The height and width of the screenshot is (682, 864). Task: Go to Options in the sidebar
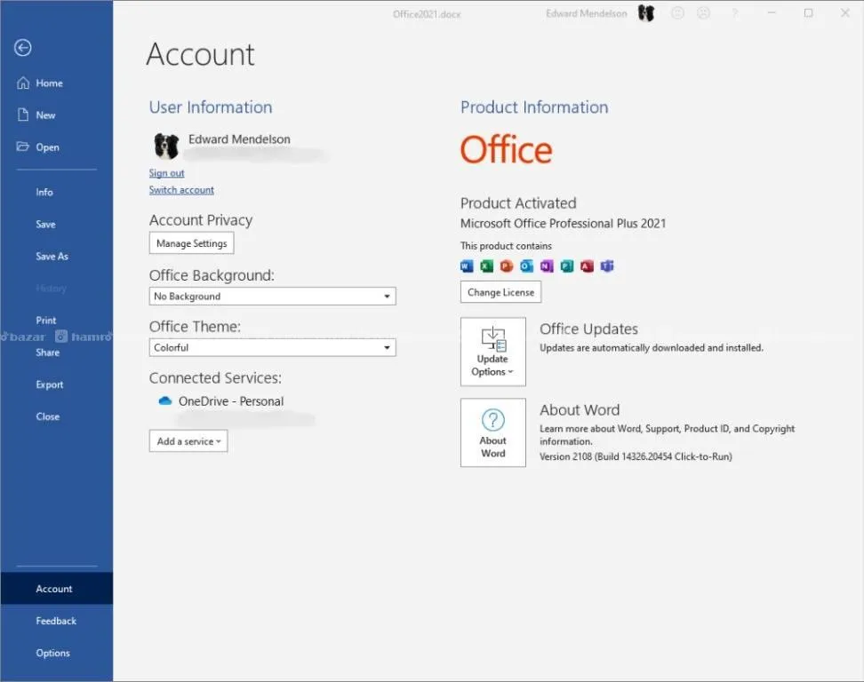tap(52, 653)
